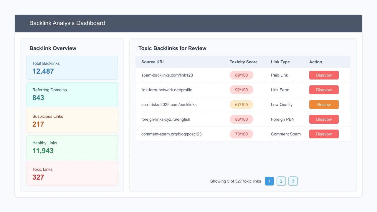Click the 78/100 toxicity score badge
Viewport: 377px width, 212px height.
242,134
